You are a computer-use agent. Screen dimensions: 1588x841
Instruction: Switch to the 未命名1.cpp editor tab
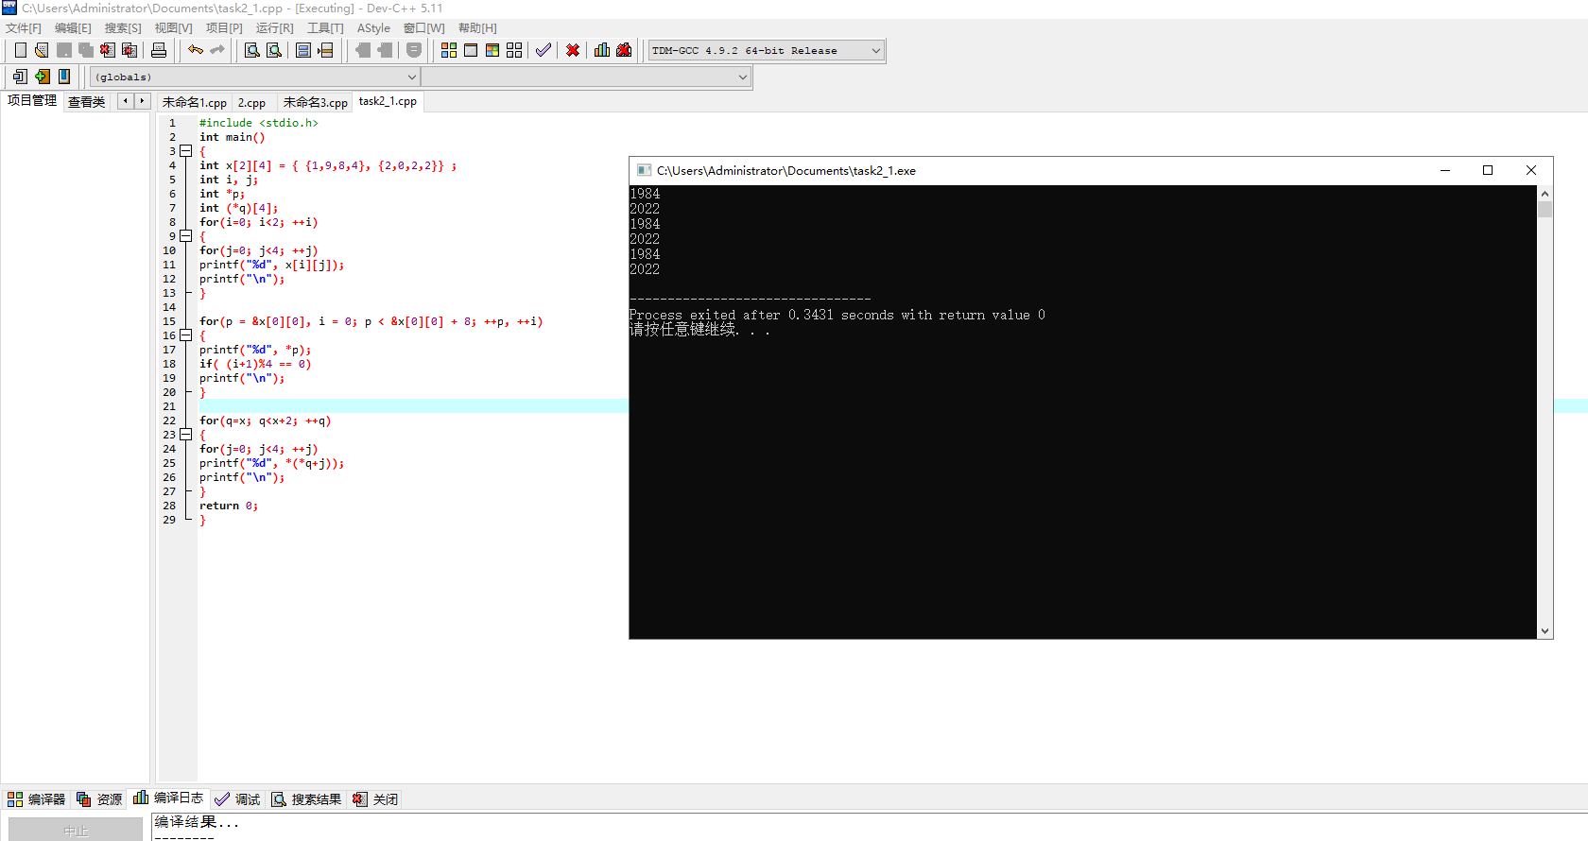pyautogui.click(x=195, y=102)
